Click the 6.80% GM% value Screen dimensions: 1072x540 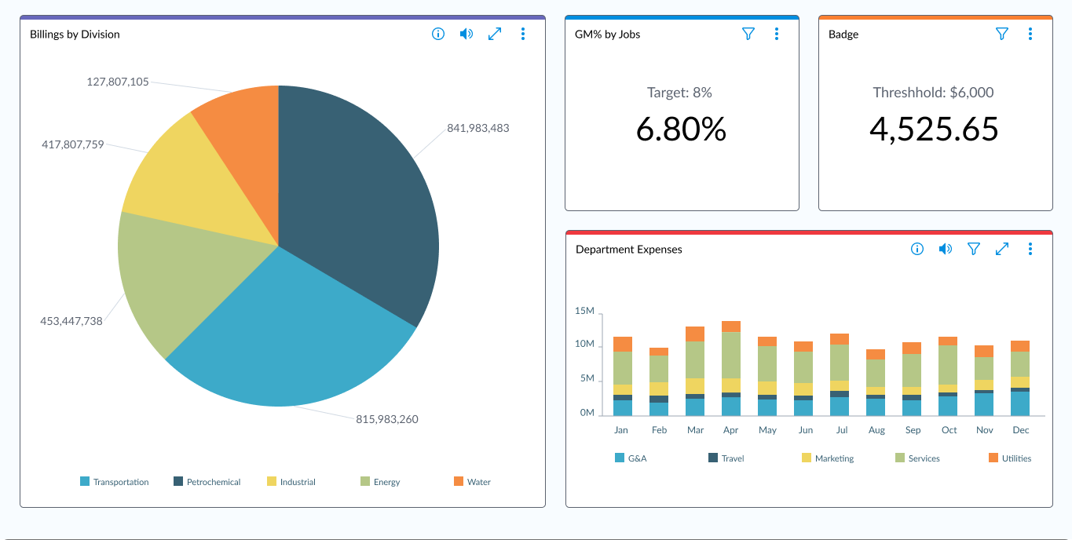[681, 129]
